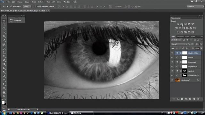Viewport: 205px width, 115px height.
Task: Toggle Show Transform Controls checkbox
Action: click(35, 6)
